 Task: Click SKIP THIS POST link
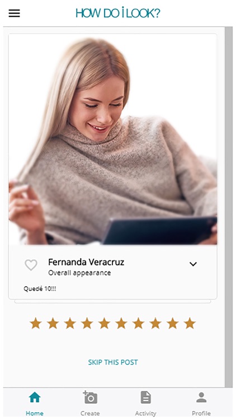pos(113,362)
